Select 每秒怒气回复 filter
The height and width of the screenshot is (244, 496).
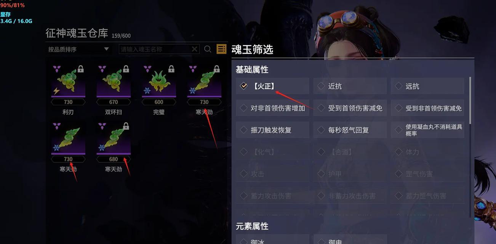[350, 130]
